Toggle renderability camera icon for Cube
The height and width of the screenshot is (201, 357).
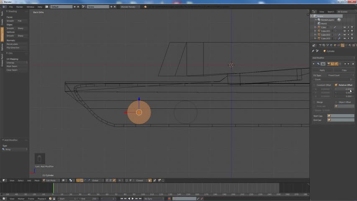(352, 27)
